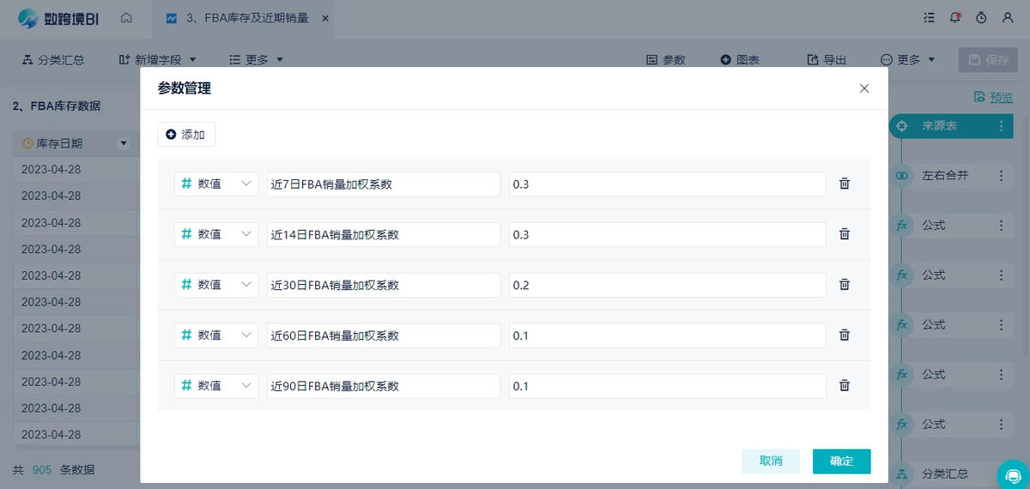Image resolution: width=1030 pixels, height=489 pixels.
Task: Click the 数跨境BI logo
Action: 58,18
